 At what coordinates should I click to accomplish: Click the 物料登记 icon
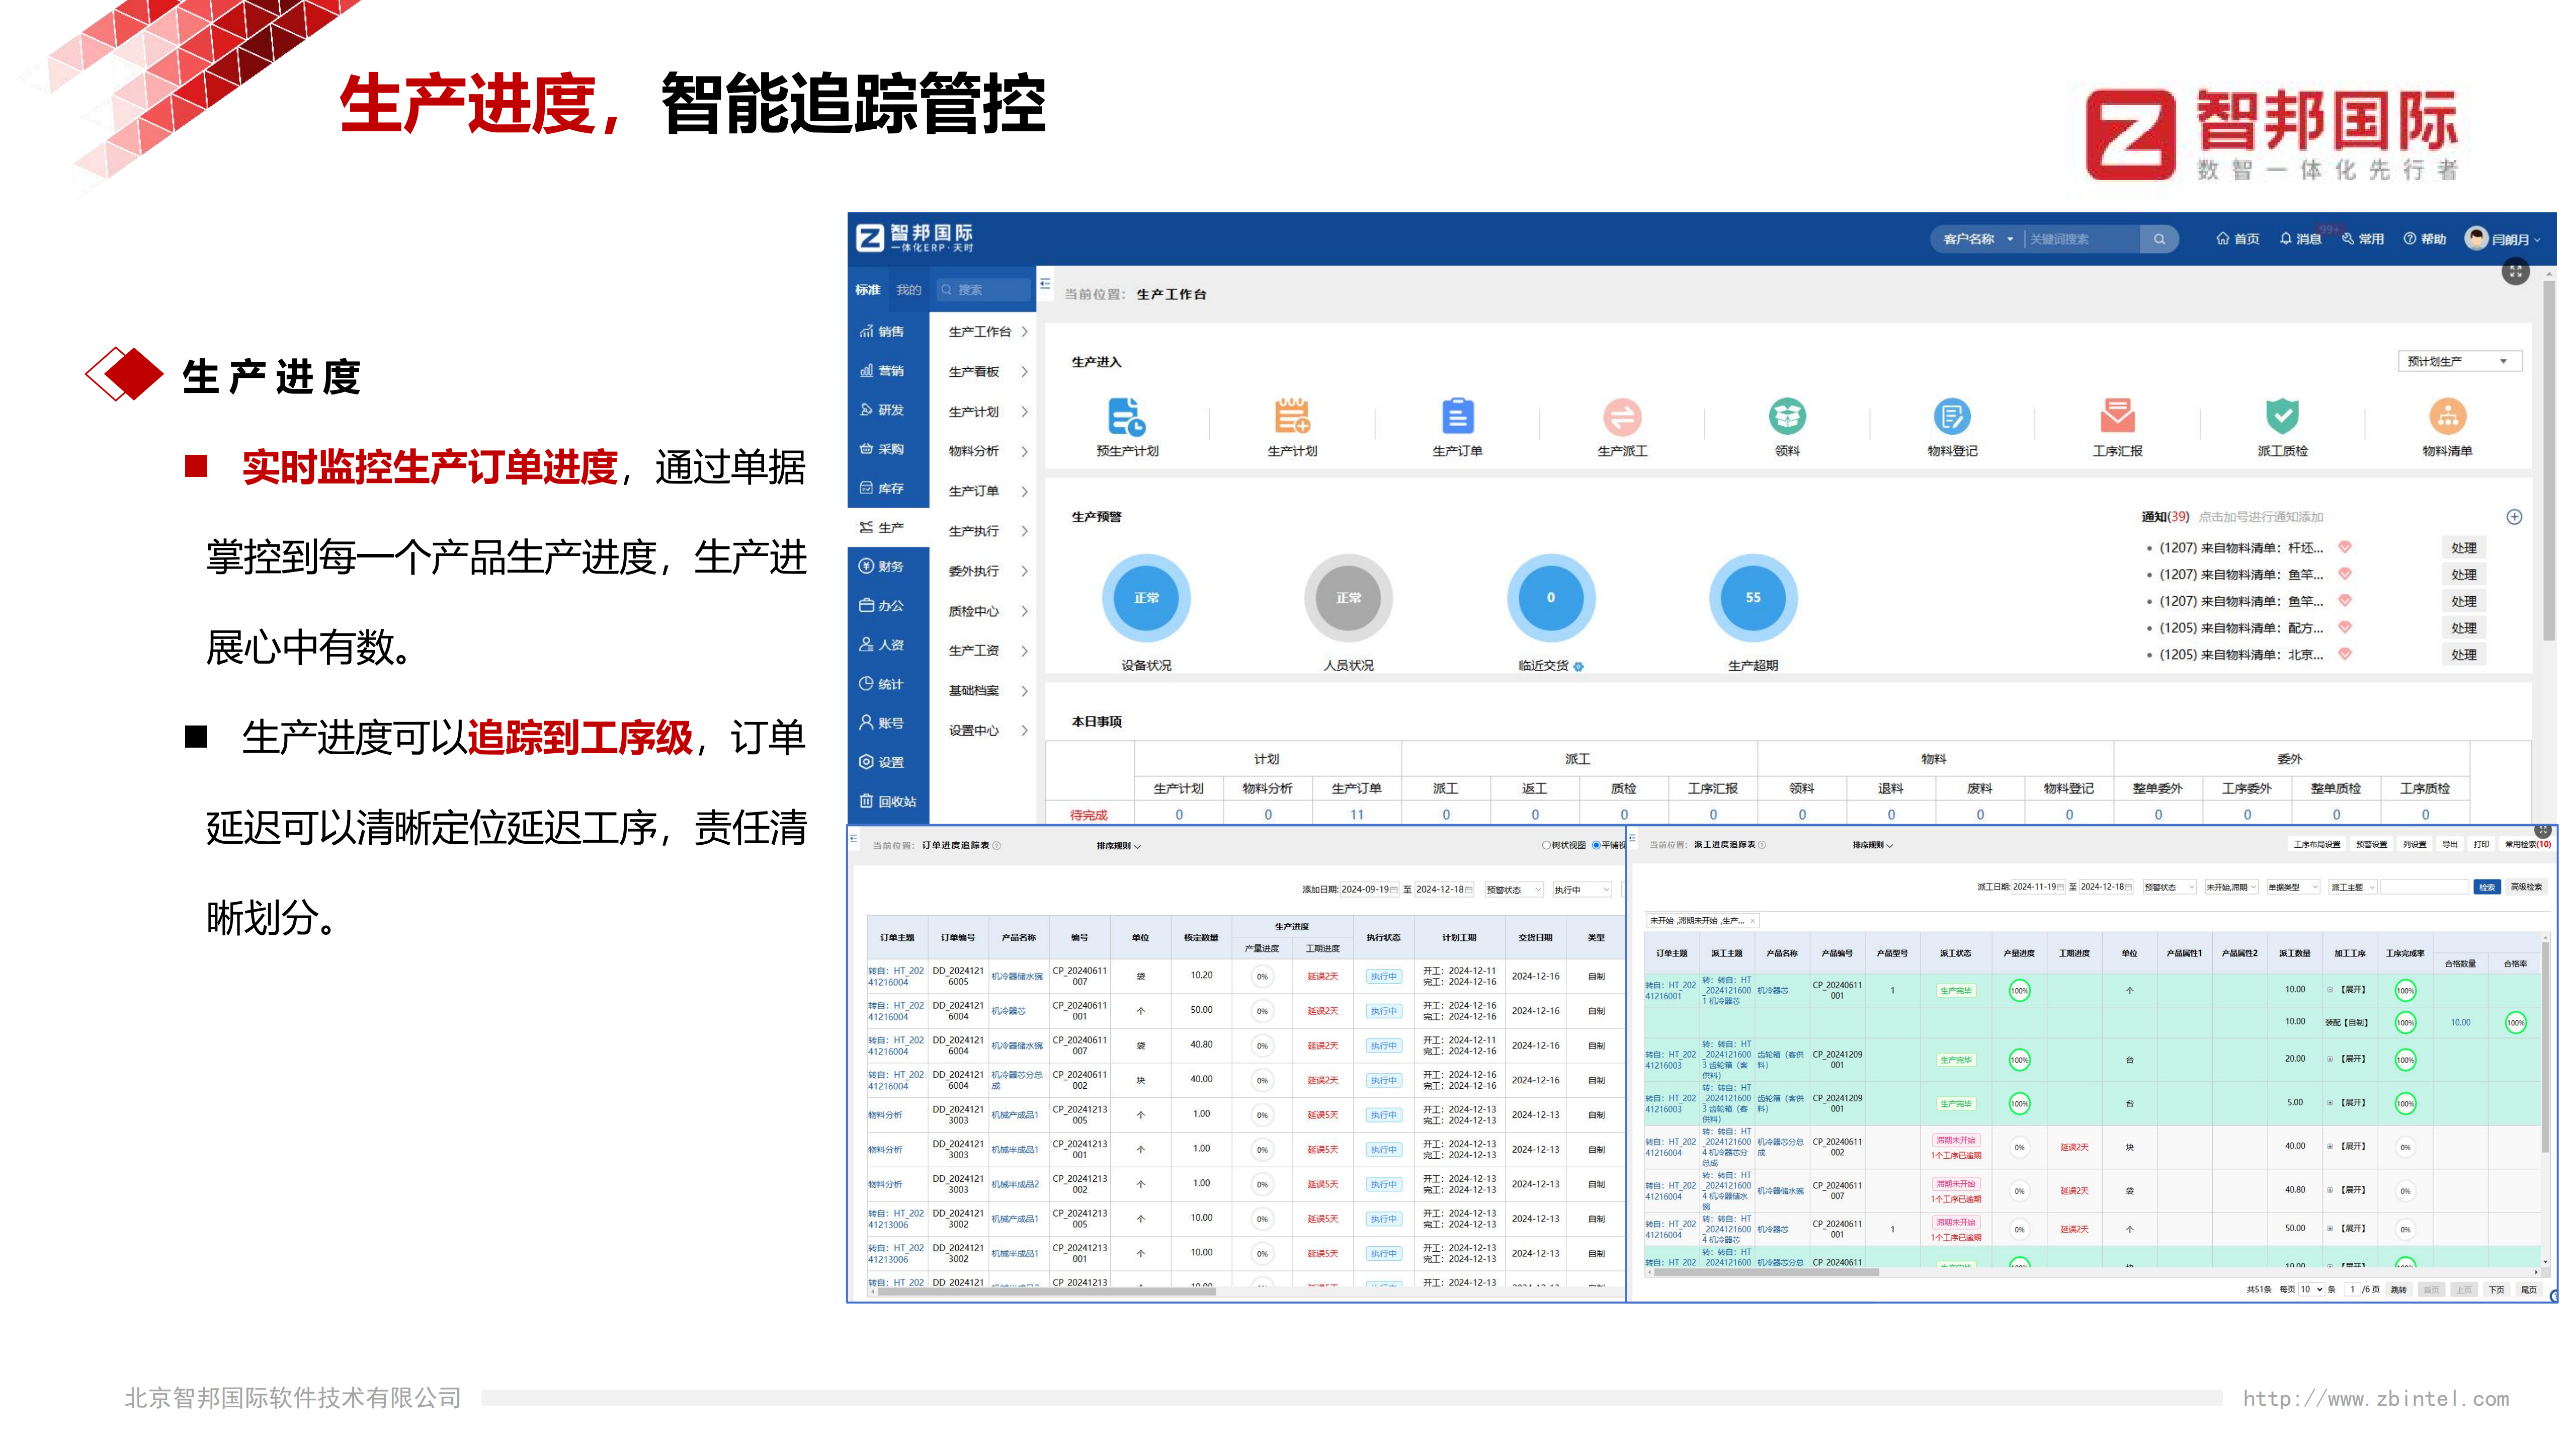coord(1952,416)
